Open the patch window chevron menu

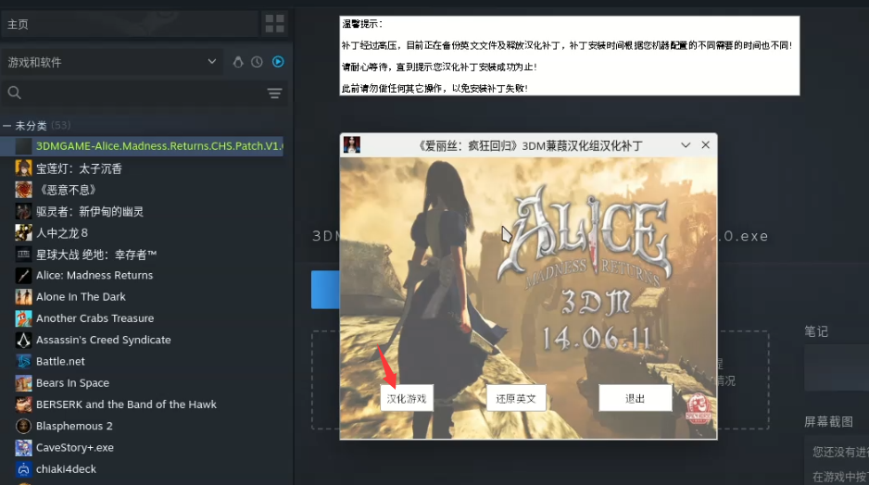tap(686, 145)
